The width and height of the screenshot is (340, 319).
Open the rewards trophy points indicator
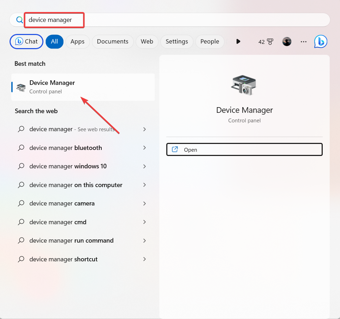(266, 42)
